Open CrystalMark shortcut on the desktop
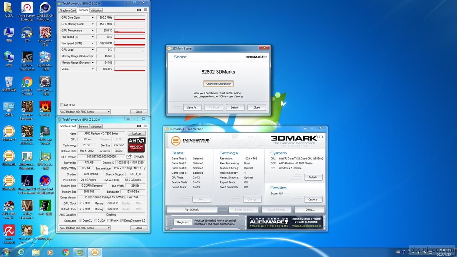Screen dimensions: 457x257 click(x=45, y=61)
